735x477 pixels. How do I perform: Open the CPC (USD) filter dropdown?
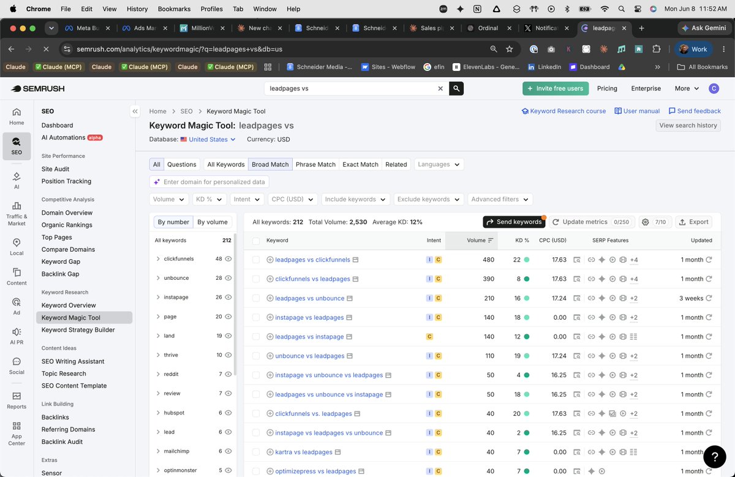[293, 199]
